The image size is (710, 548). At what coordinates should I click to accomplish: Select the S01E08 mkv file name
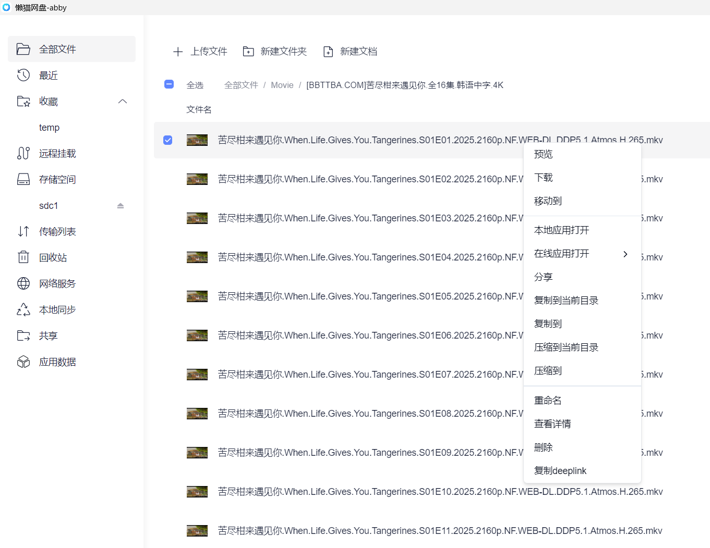[x=370, y=414]
